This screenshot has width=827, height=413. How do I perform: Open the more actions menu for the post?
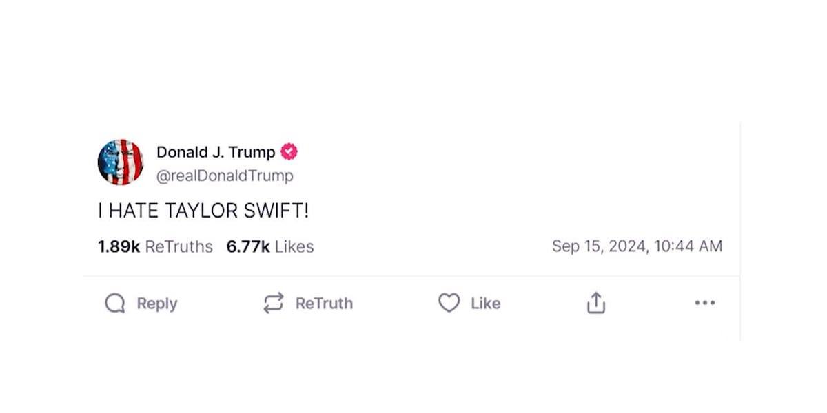point(704,303)
